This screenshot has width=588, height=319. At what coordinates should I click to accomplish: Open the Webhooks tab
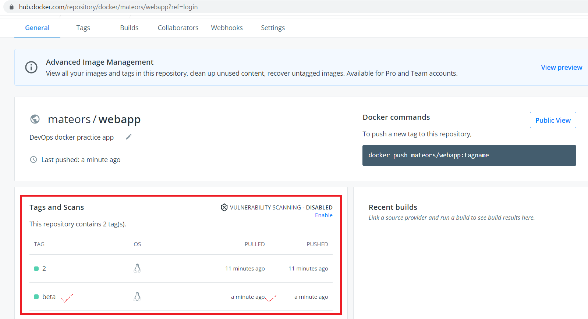pos(227,28)
